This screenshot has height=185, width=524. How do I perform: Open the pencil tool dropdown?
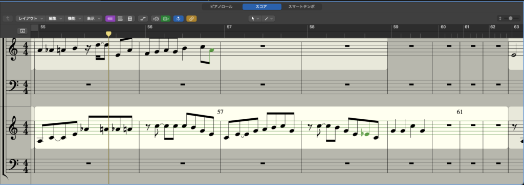coord(268,19)
